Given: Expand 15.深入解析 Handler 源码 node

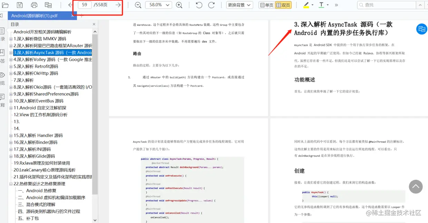Looking at the screenshot, I should pos(11,135).
